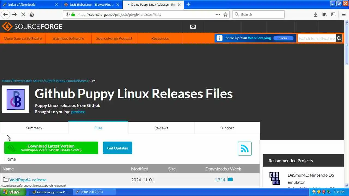Image resolution: width=349 pixels, height=196 pixels.
Task: Sort files by Modified column header
Action: [x=140, y=169]
